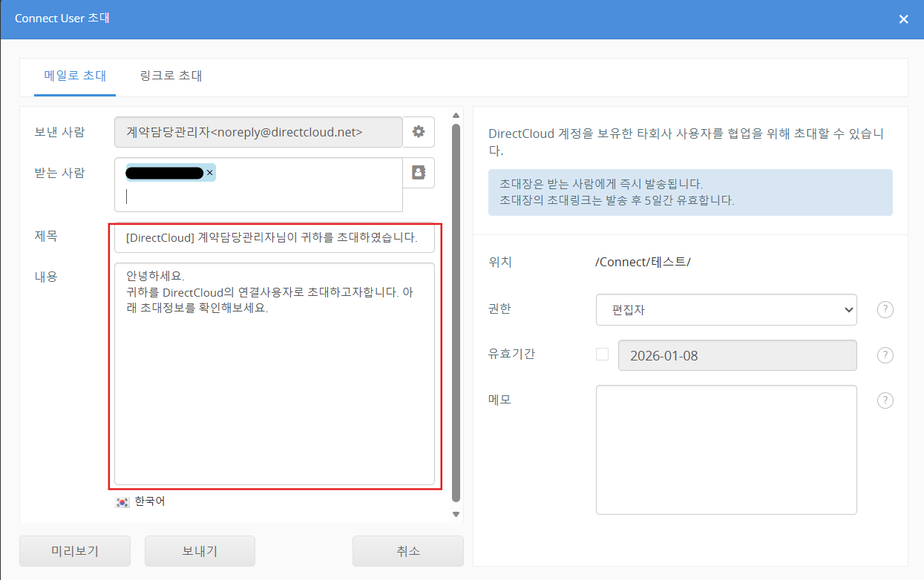Open sender settings gear icon

tap(419, 132)
